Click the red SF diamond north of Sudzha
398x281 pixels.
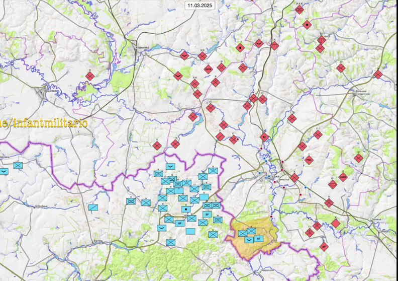[265, 136]
